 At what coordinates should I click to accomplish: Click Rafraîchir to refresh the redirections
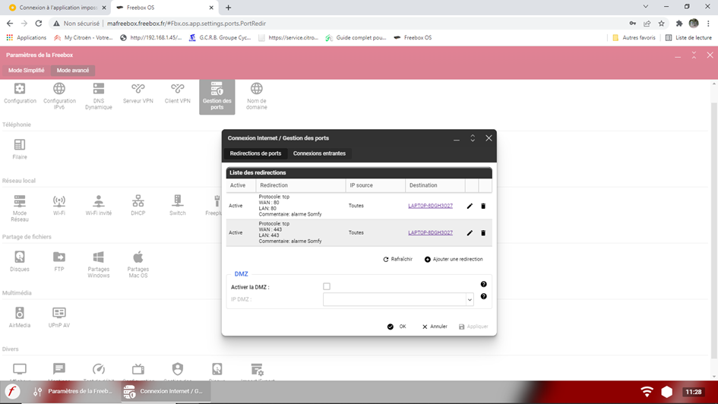coord(397,260)
